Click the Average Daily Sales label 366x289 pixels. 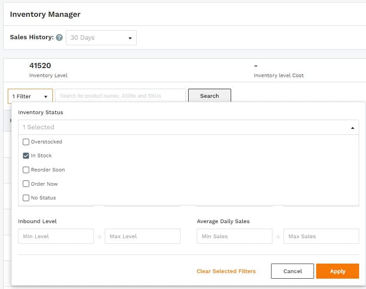[223, 221]
